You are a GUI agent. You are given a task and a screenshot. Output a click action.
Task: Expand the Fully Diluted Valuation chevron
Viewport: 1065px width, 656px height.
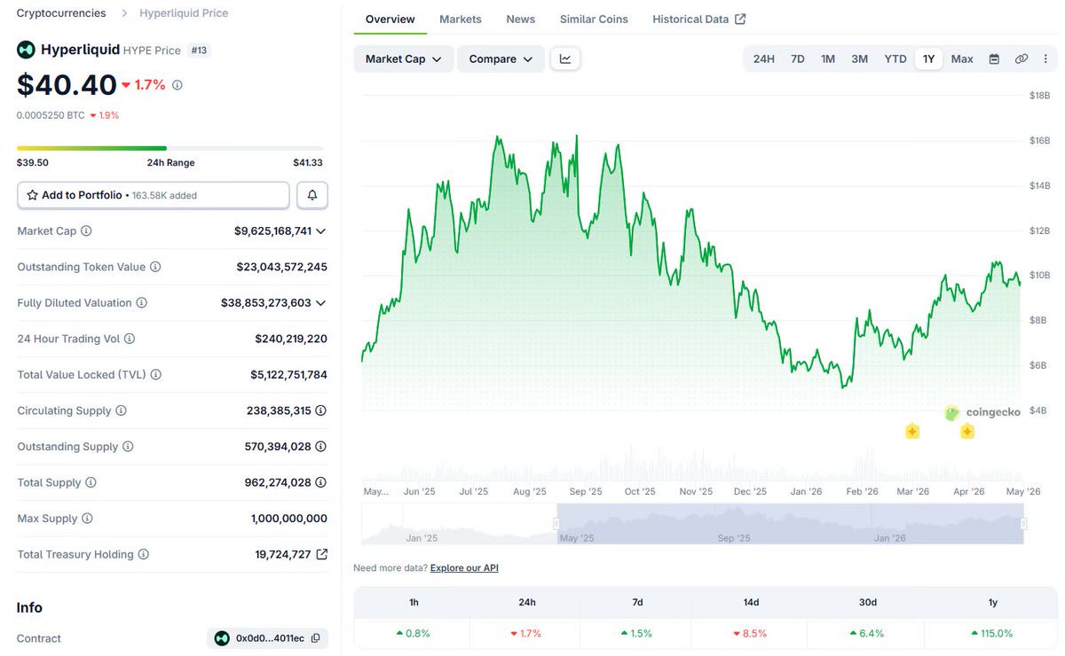click(320, 302)
